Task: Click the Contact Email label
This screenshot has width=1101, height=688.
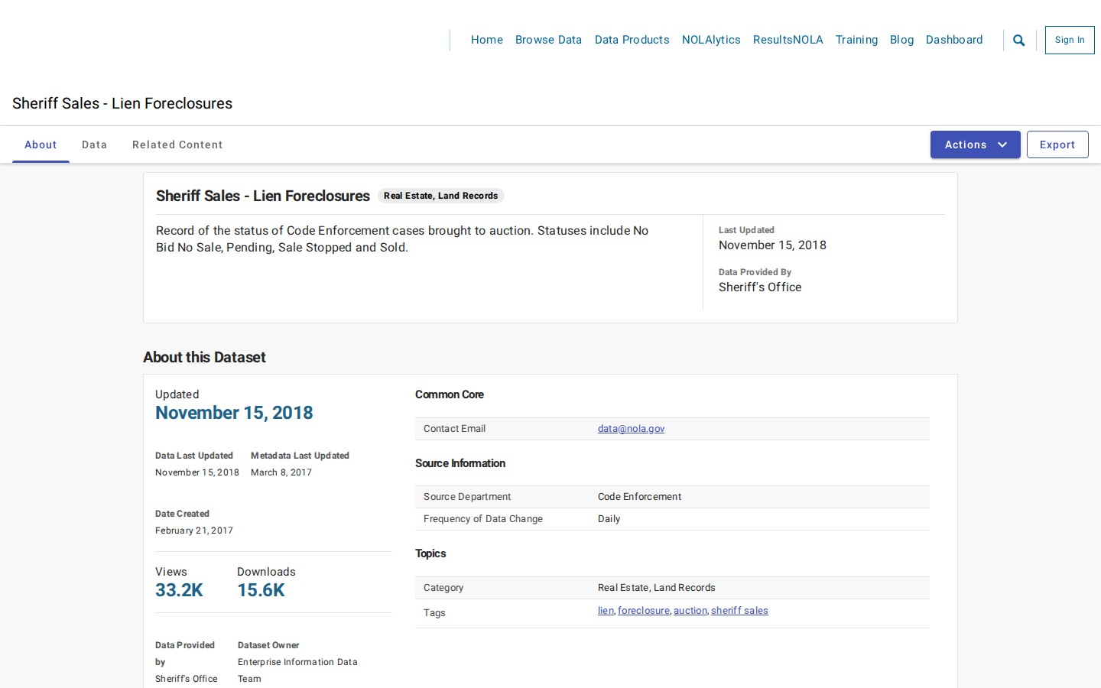Action: click(454, 429)
